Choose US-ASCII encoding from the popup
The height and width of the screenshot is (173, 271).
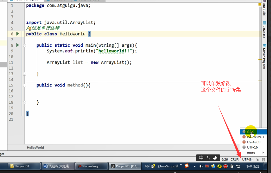click(253, 142)
